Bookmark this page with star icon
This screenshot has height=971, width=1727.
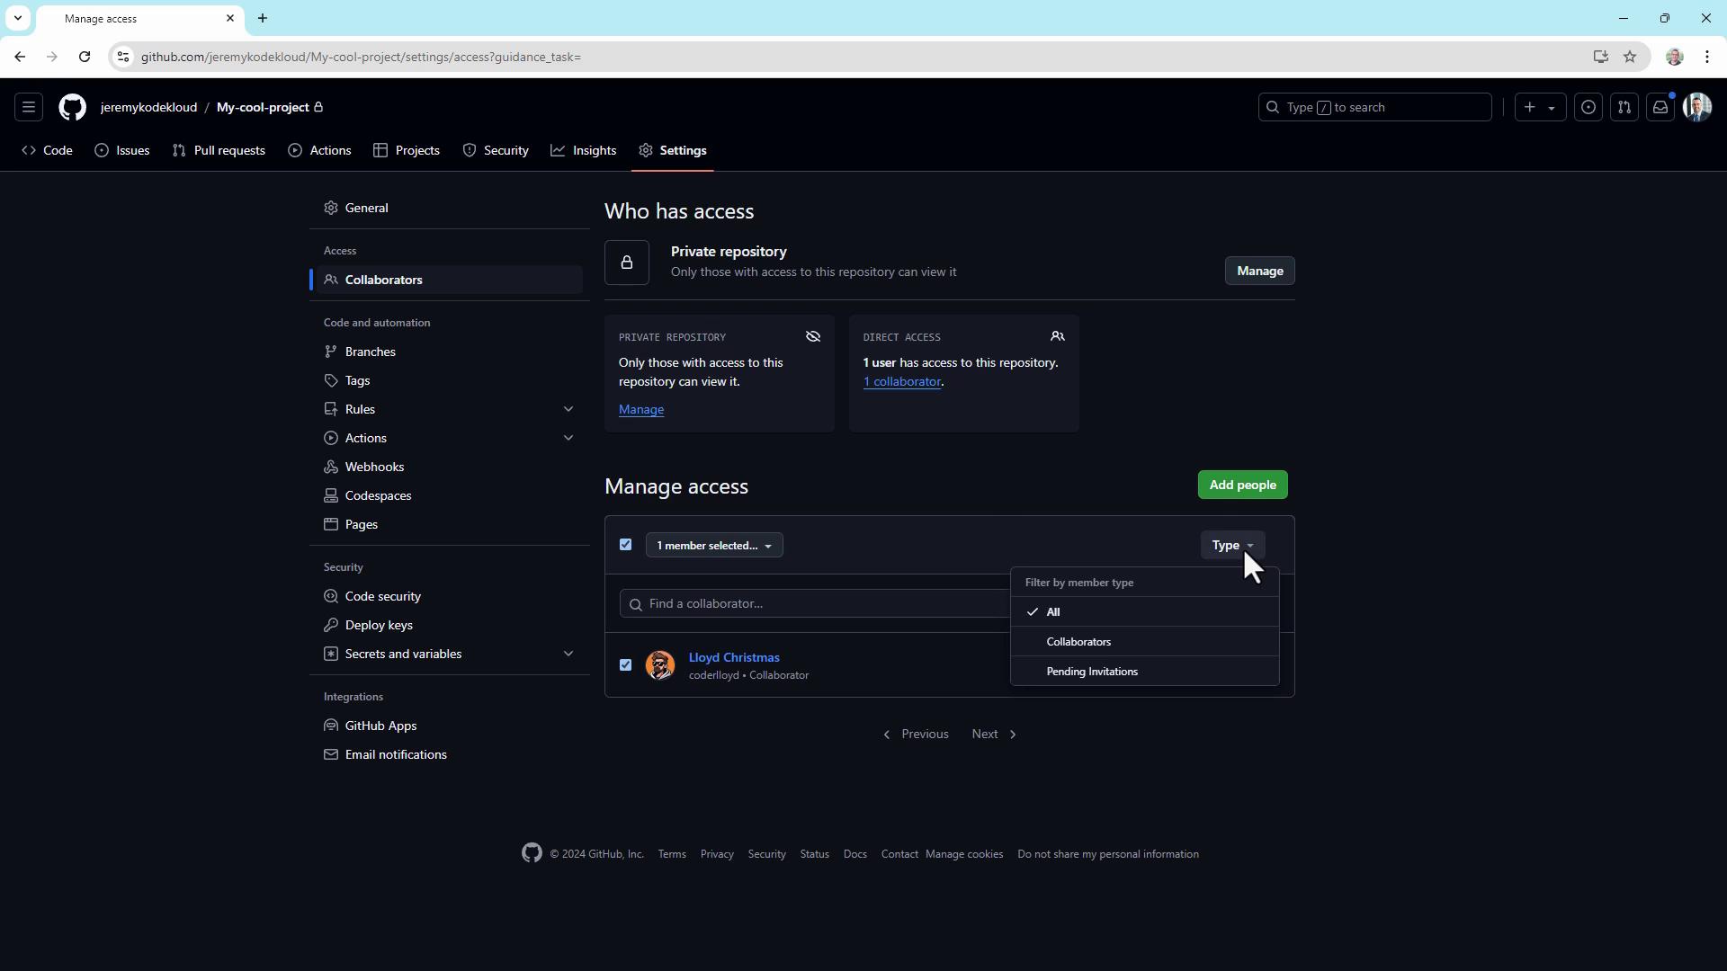coord(1630,57)
